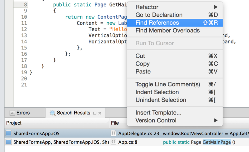
Task: Choose Find Member Overloads
Action: click(x=167, y=31)
